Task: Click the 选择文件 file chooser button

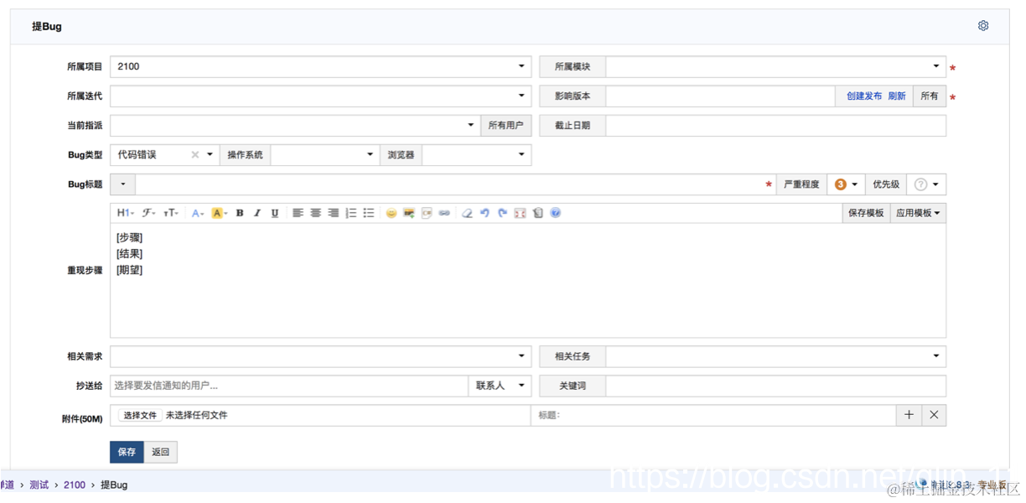Action: coord(140,415)
